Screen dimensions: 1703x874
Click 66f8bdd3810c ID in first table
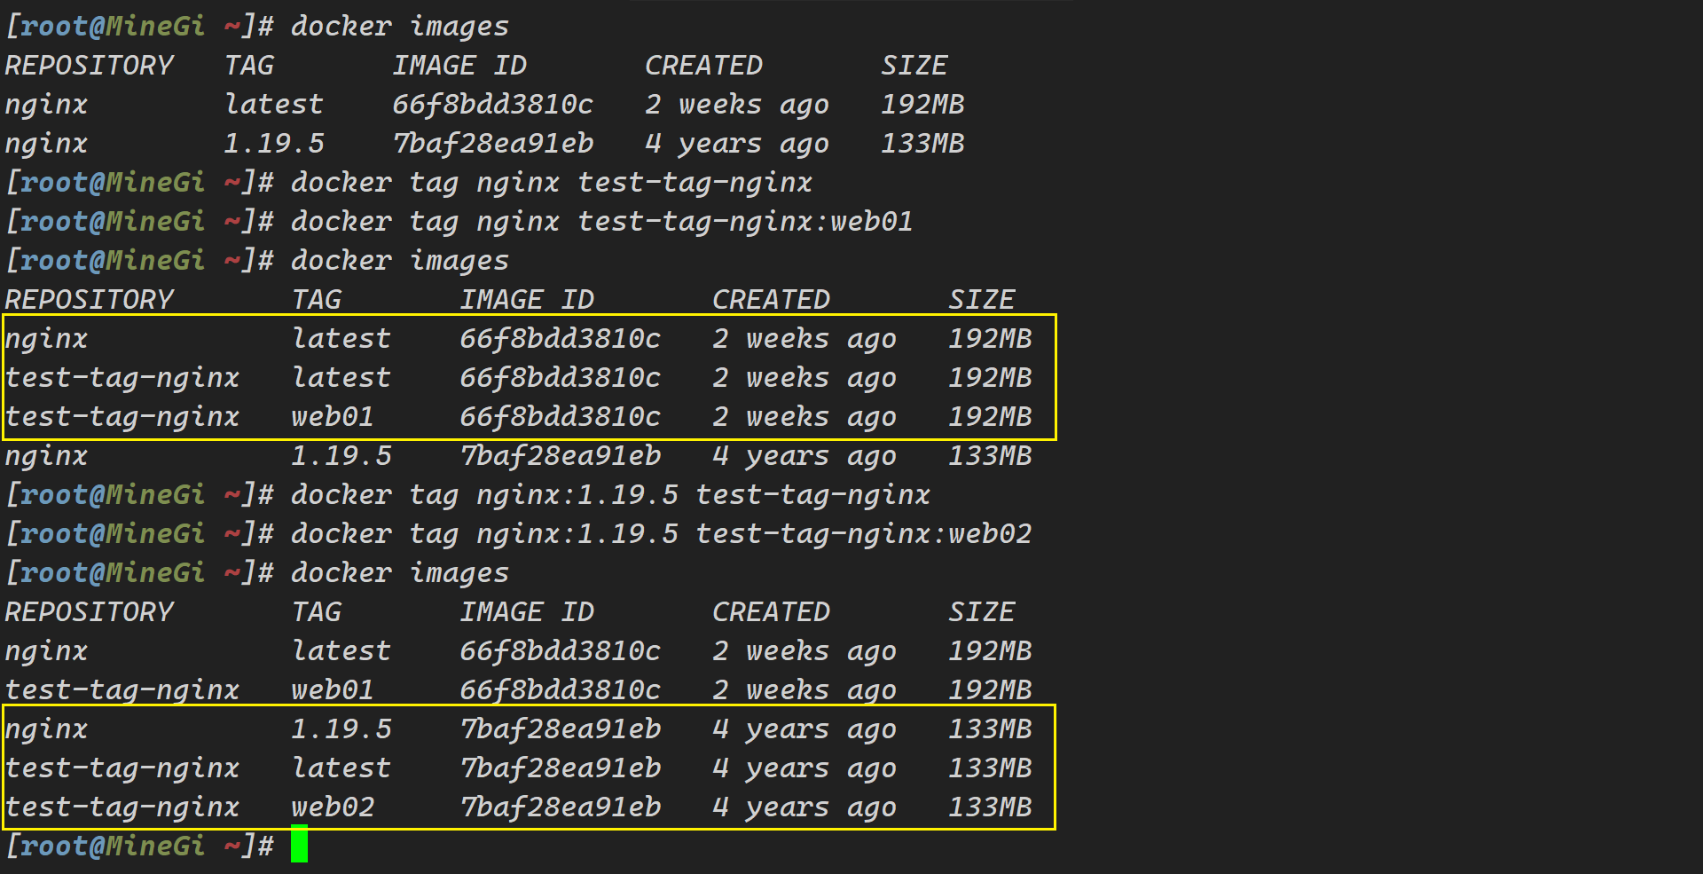[493, 105]
